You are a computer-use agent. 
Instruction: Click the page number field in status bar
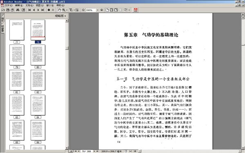pyautogui.click(x=87, y=151)
